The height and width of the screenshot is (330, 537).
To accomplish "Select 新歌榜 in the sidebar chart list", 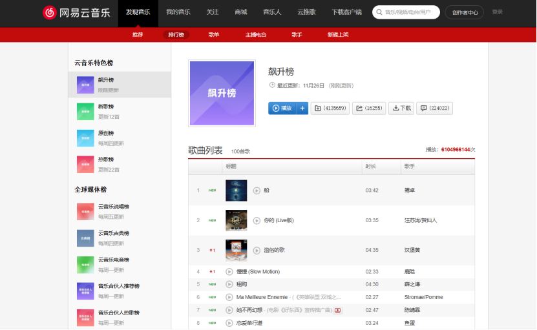I will [106, 107].
